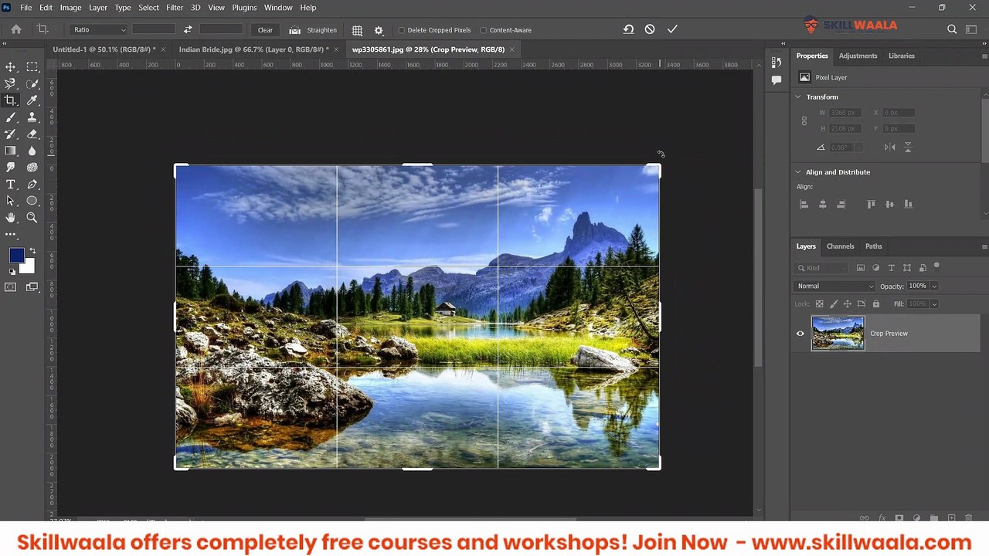Select the Rectangular Marquee tool
Image resolution: width=989 pixels, height=556 pixels.
(32, 67)
